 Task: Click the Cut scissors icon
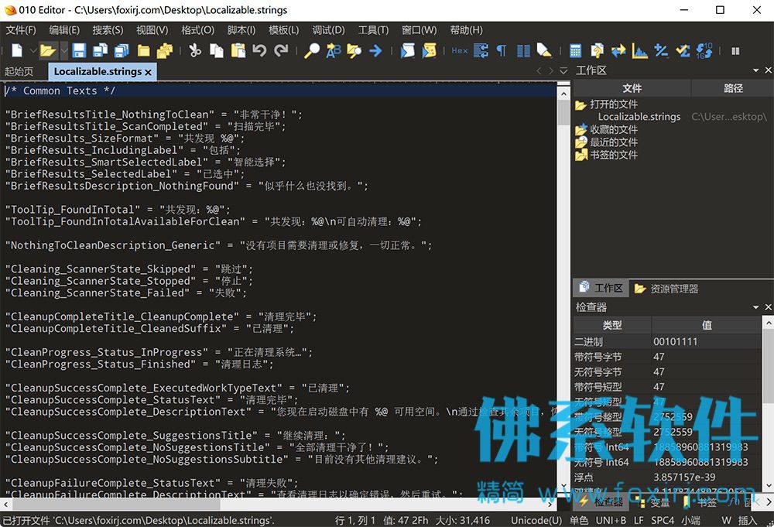195,50
